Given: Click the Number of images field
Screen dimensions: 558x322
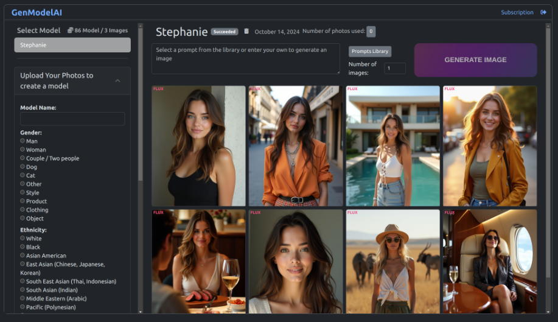Looking at the screenshot, I should pyautogui.click(x=395, y=68).
